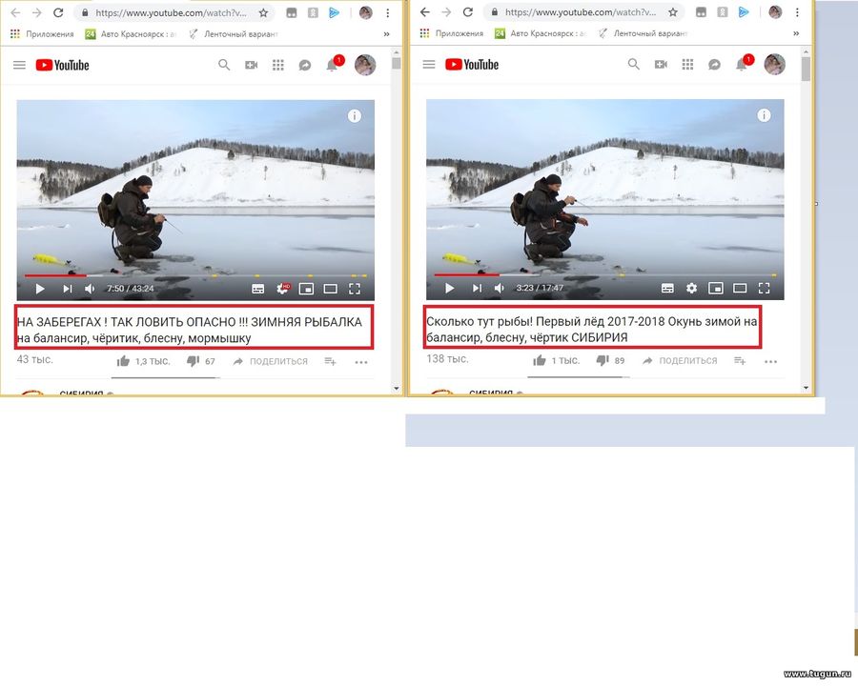Skip to next video in left player
Image resolution: width=858 pixels, height=686 pixels.
click(67, 289)
